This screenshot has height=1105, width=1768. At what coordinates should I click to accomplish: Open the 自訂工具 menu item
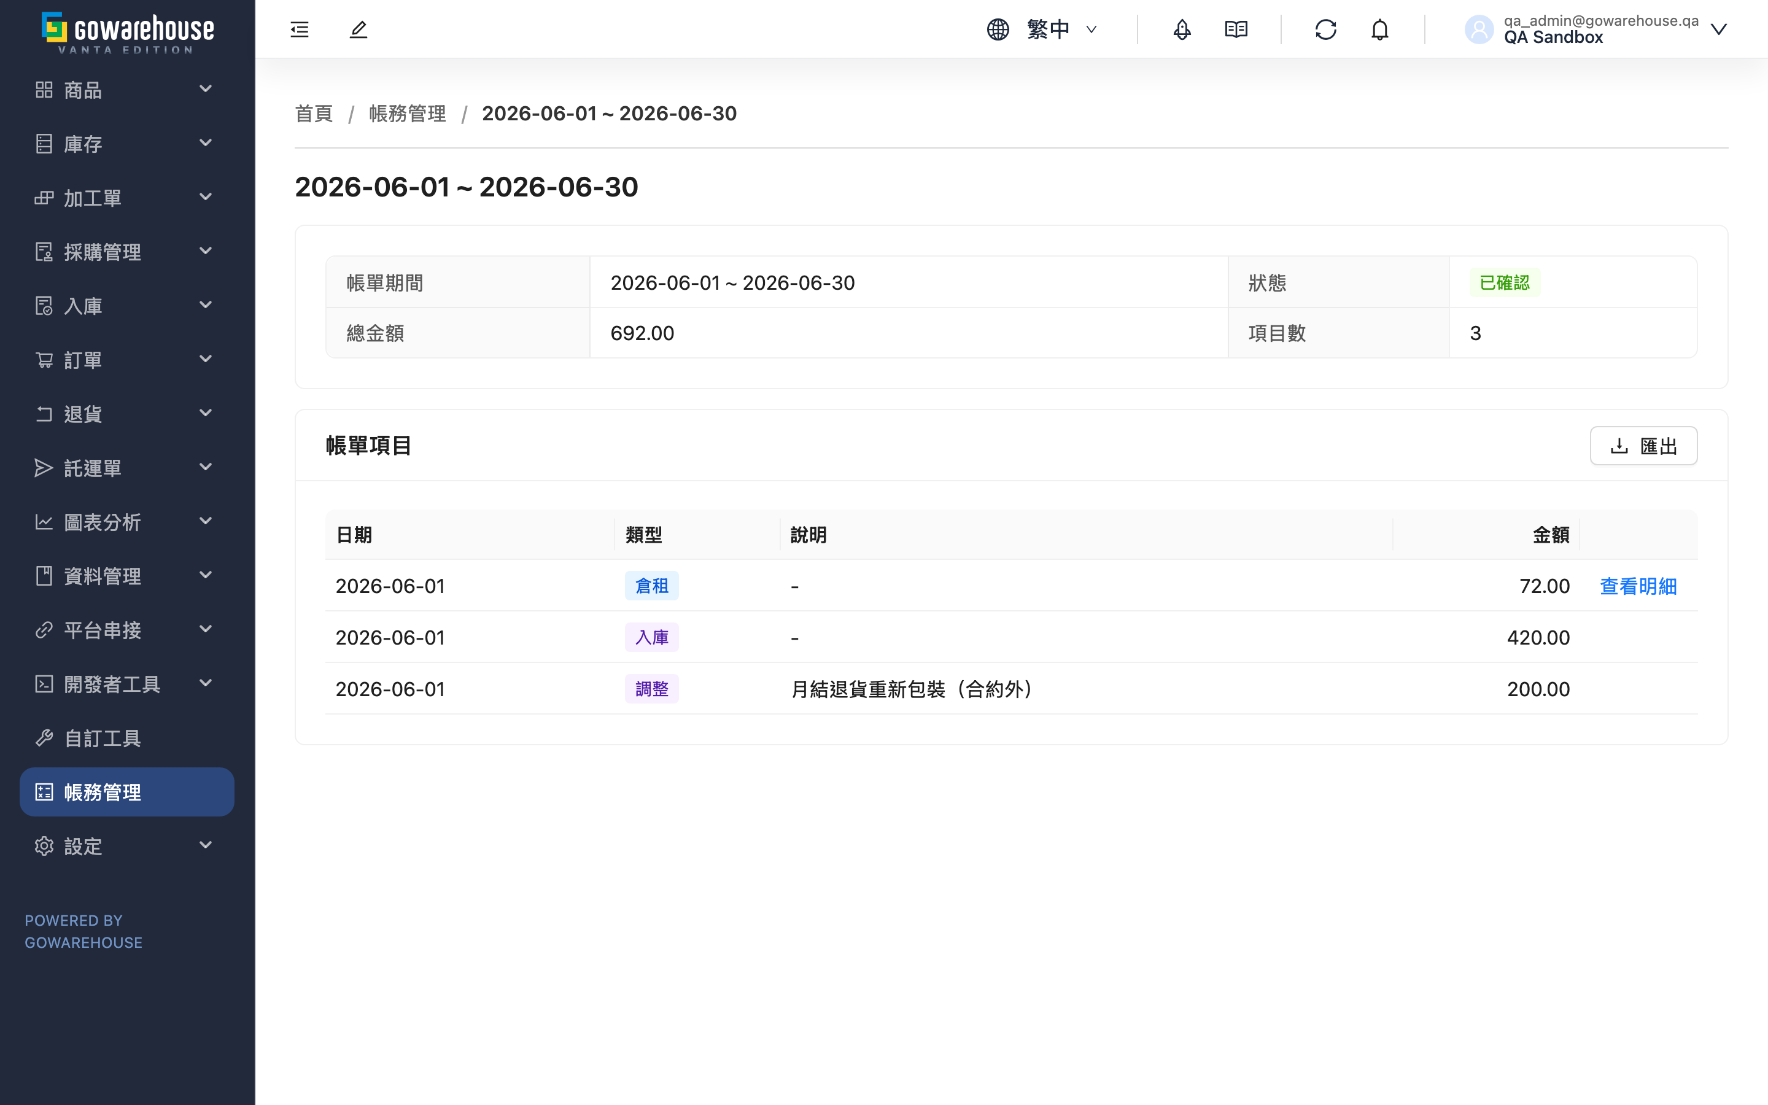[126, 738]
